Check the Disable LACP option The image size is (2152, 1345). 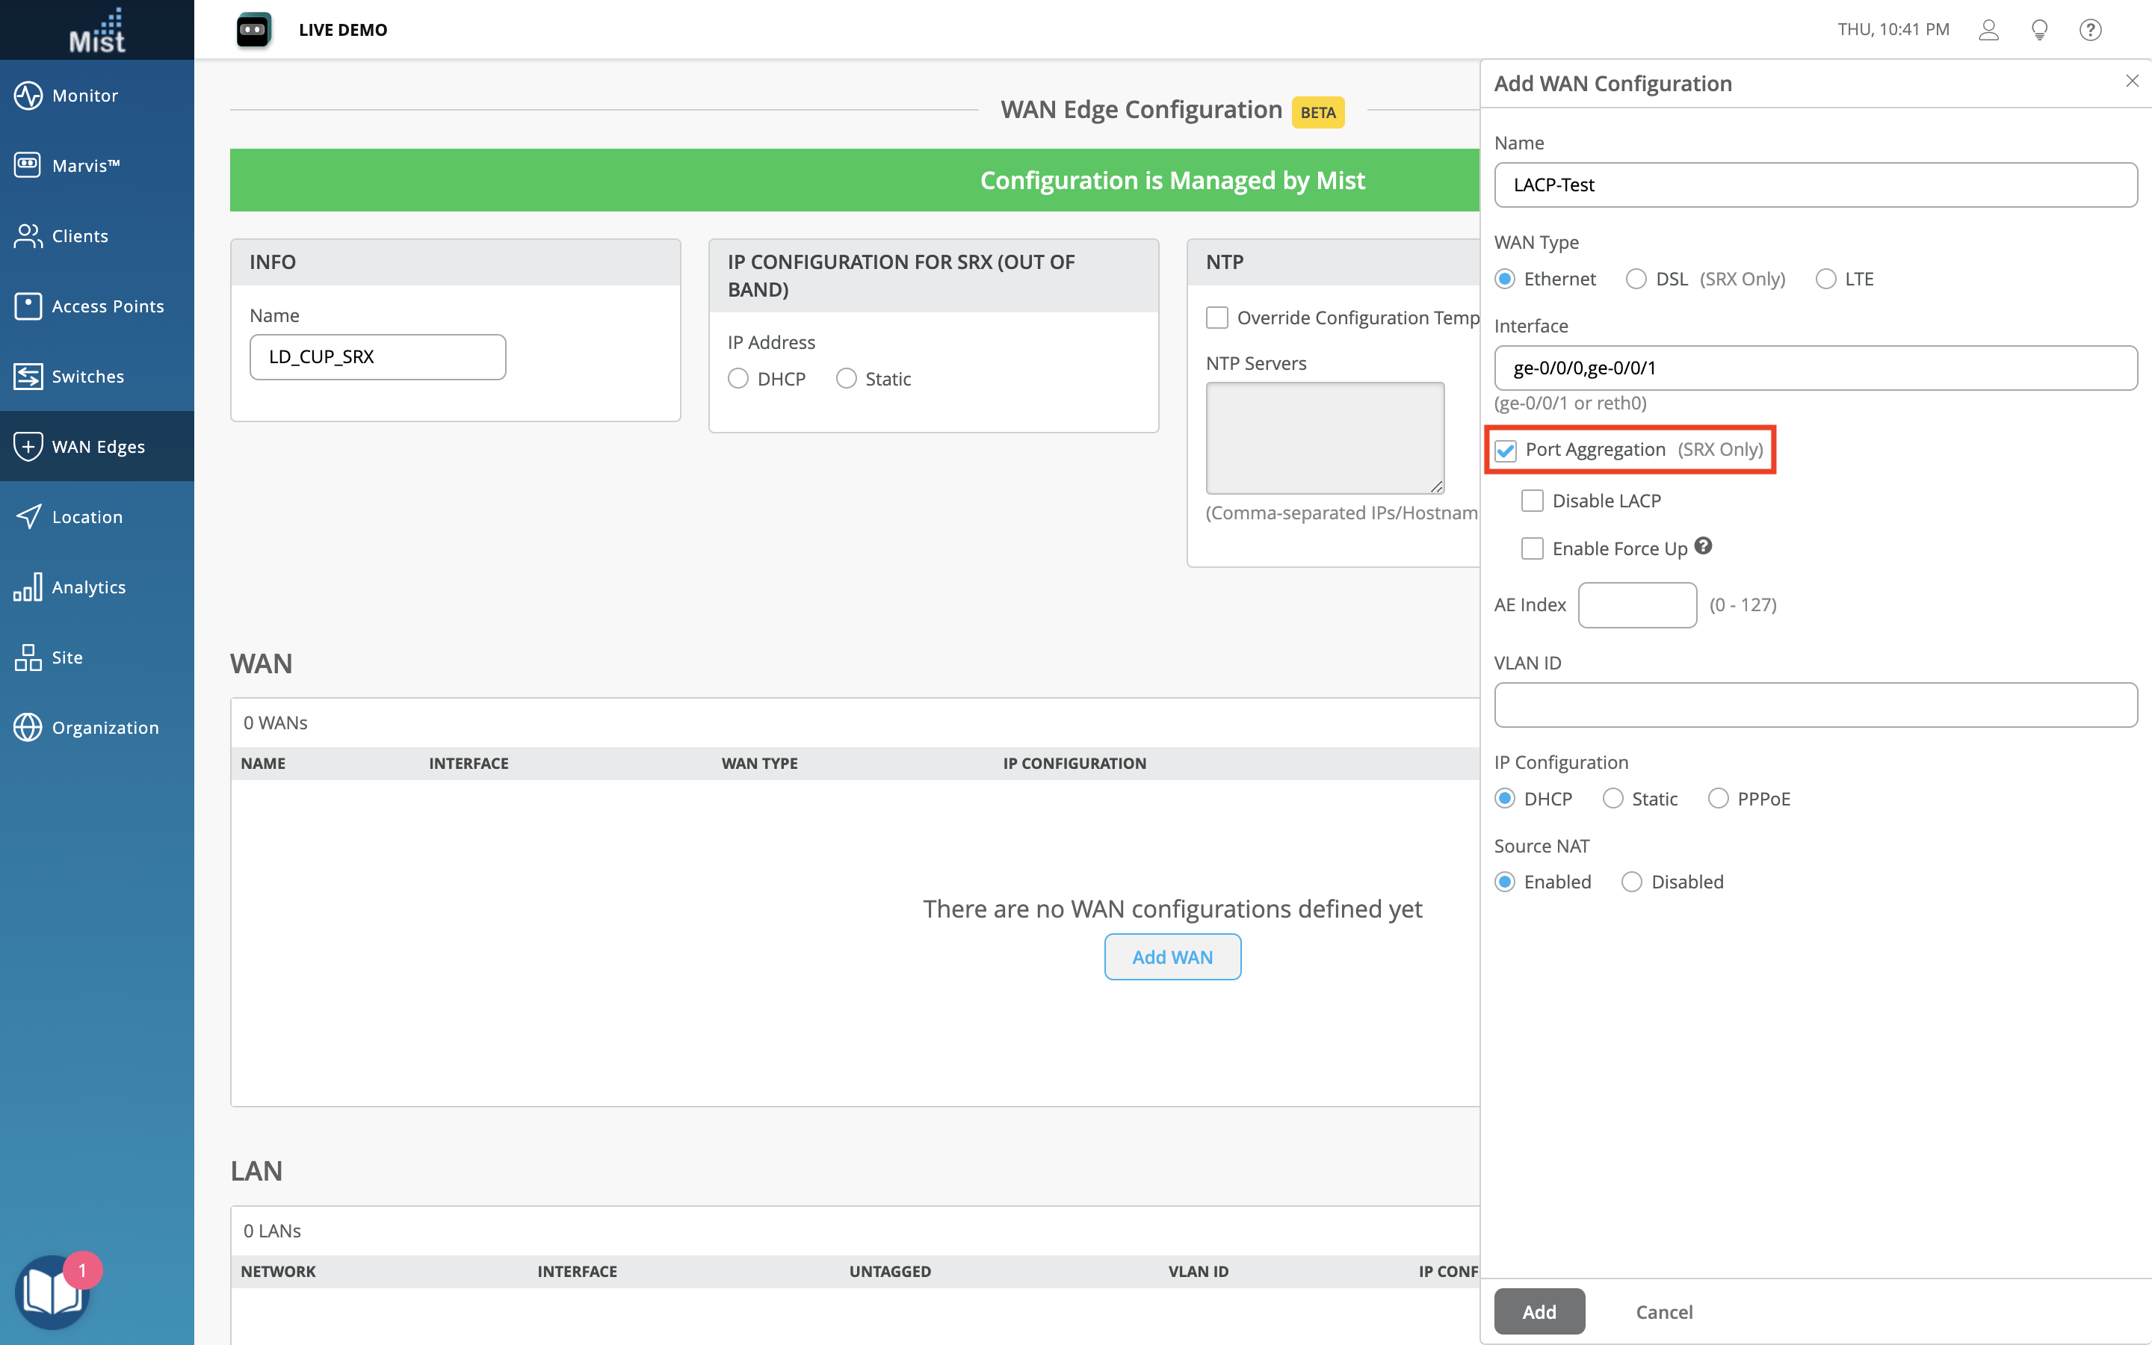1533,501
